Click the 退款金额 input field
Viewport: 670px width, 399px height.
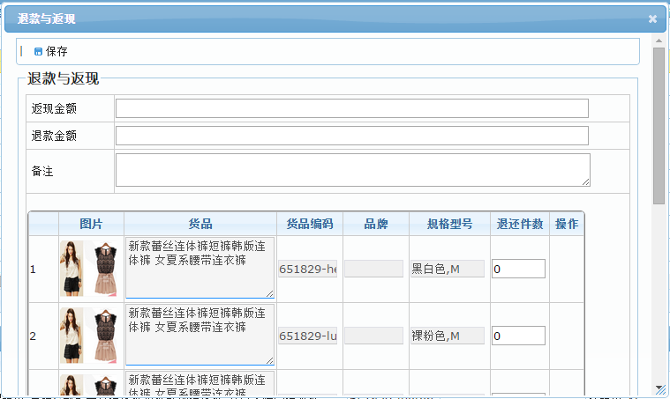pos(351,136)
